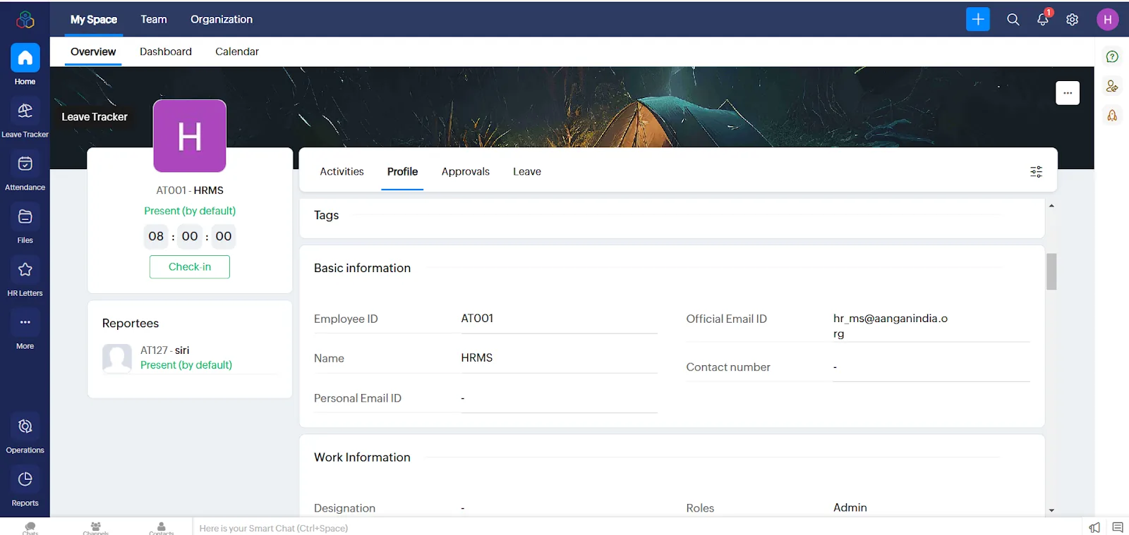Click the rocket icon in right rail
This screenshot has width=1129, height=535.
click(x=1112, y=115)
